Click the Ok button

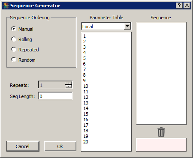pyautogui.click(x=60, y=146)
